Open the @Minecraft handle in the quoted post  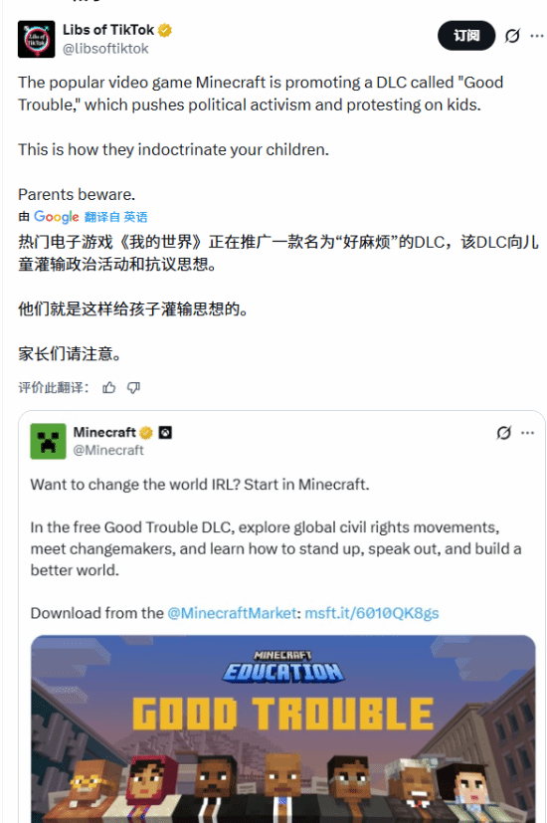[x=108, y=451]
